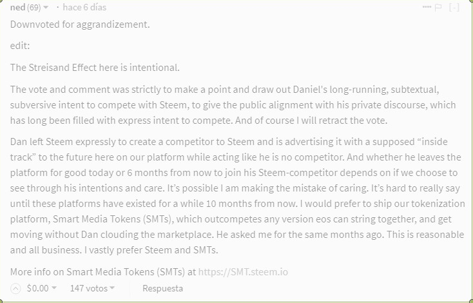Open the https://SMT.steem.io link
This screenshot has width=473, height=303.
(243, 271)
